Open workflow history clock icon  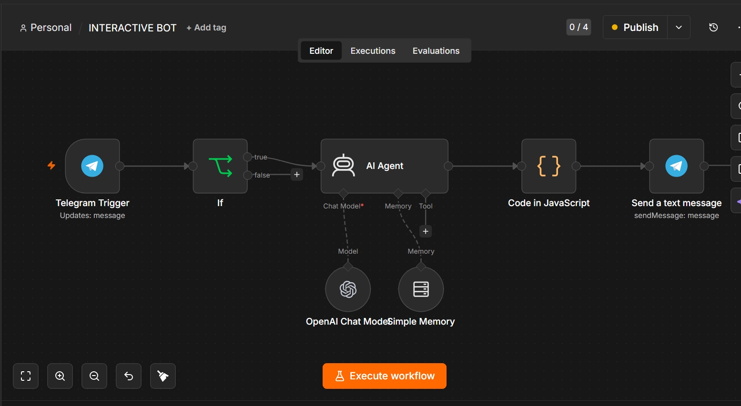(713, 28)
